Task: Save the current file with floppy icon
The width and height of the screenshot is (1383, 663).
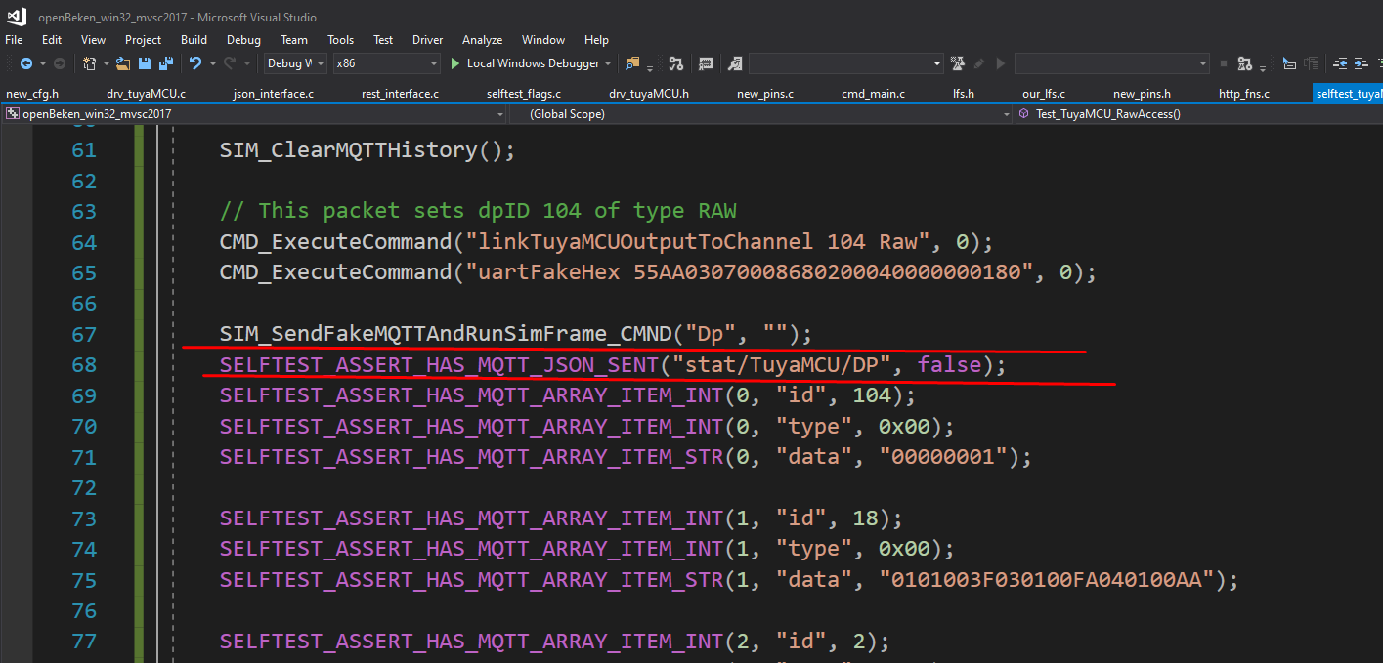Action: click(144, 63)
